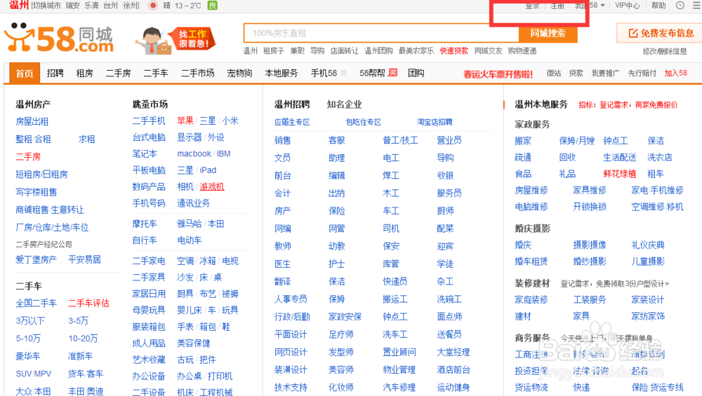Image resolution: width=702 pixels, height=396 pixels.
Task: Open 我要推广 link
Action: click(605, 73)
